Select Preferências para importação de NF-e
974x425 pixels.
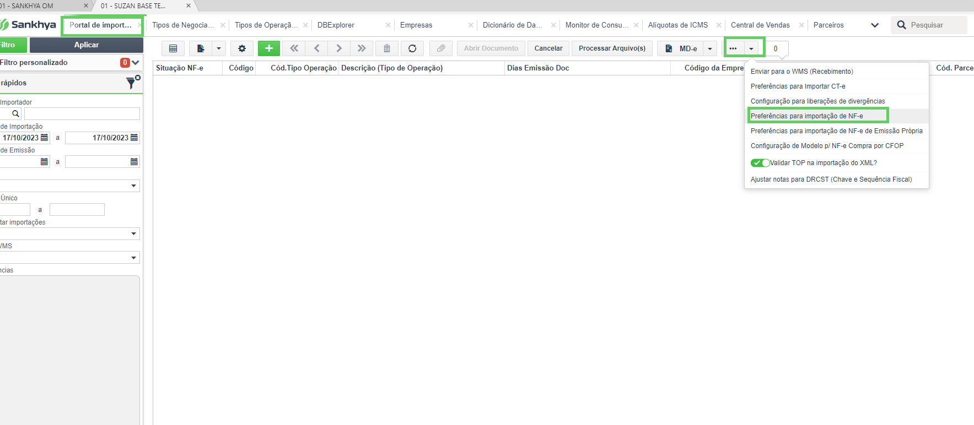(837, 116)
